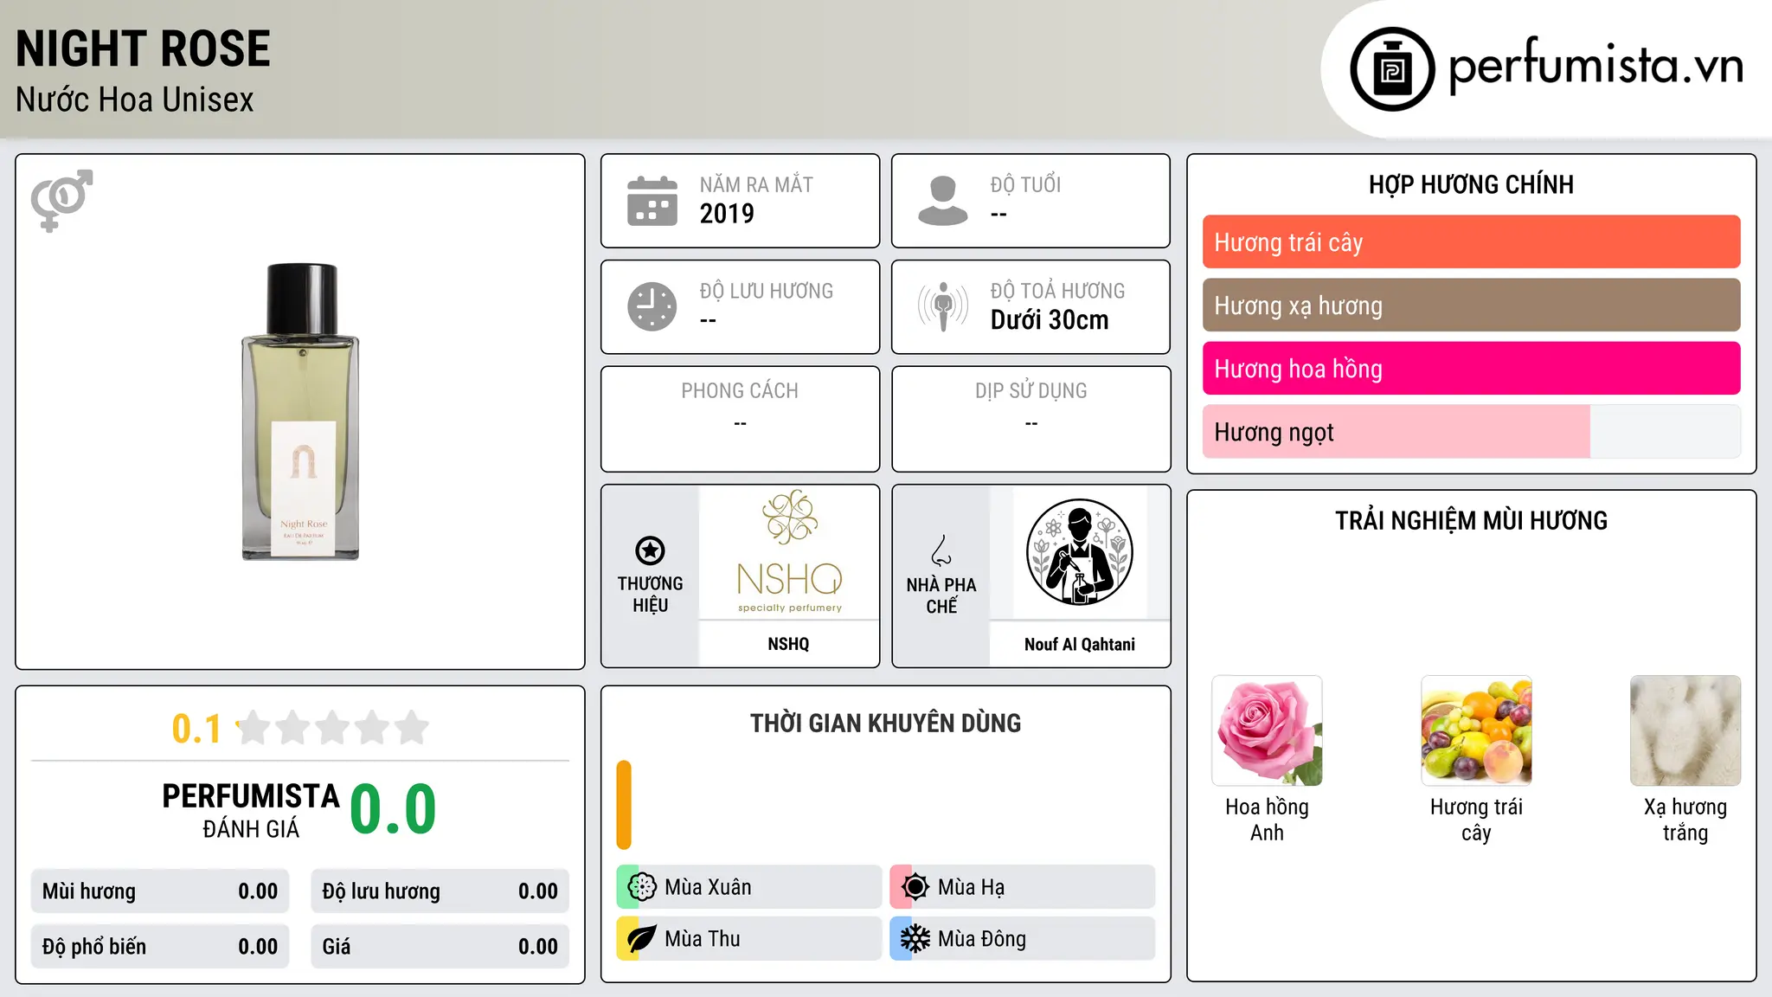Screen dimensions: 1772x997
Task: Click the THỜI GIAN KHUYÊN DÙNG heading
Action: (x=885, y=724)
